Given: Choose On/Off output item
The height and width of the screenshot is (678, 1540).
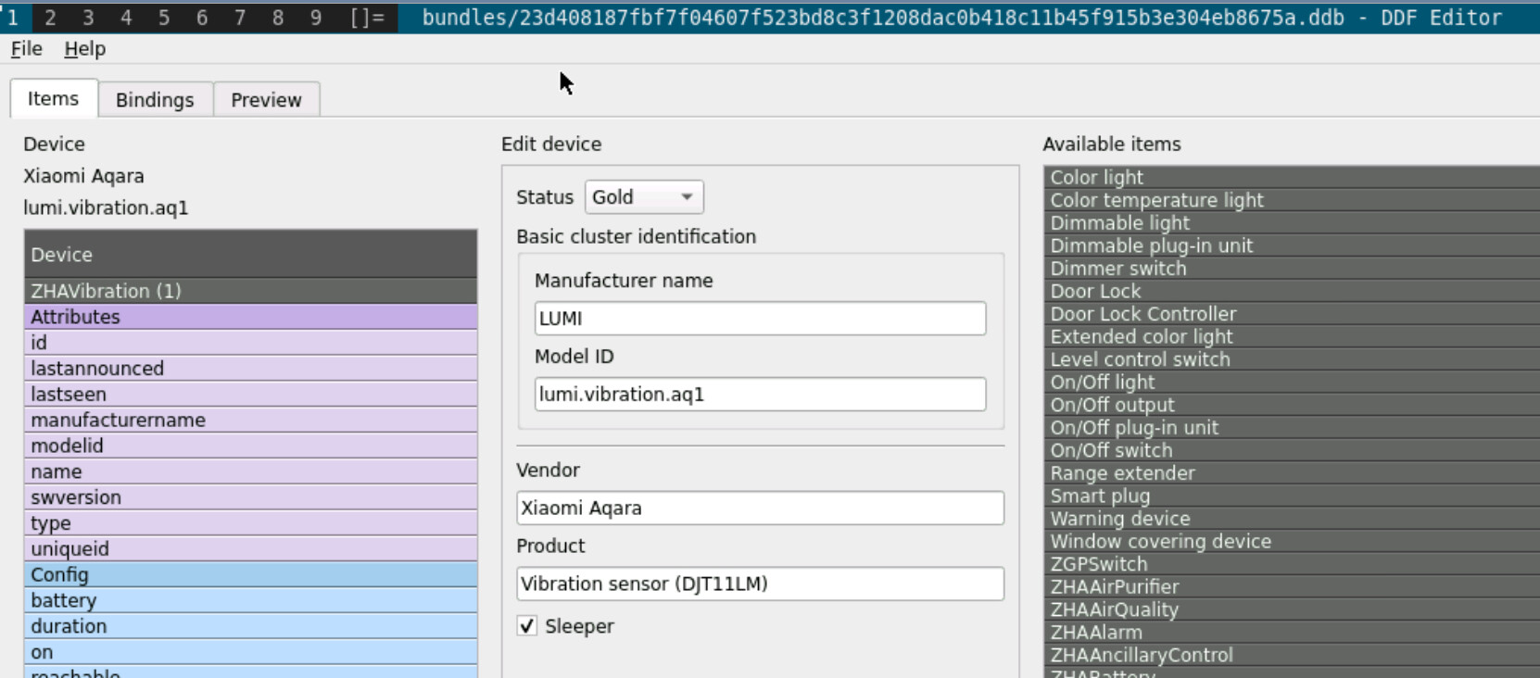Looking at the screenshot, I should coord(1292,405).
